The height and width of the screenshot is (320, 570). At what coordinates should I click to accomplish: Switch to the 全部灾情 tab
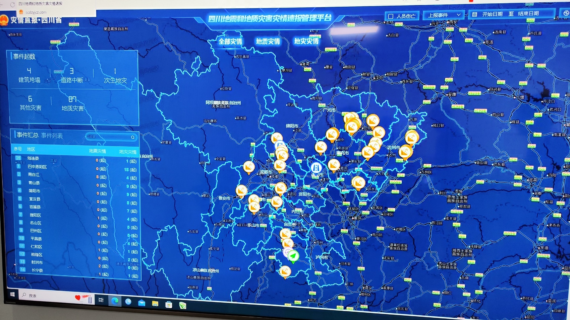click(x=230, y=42)
